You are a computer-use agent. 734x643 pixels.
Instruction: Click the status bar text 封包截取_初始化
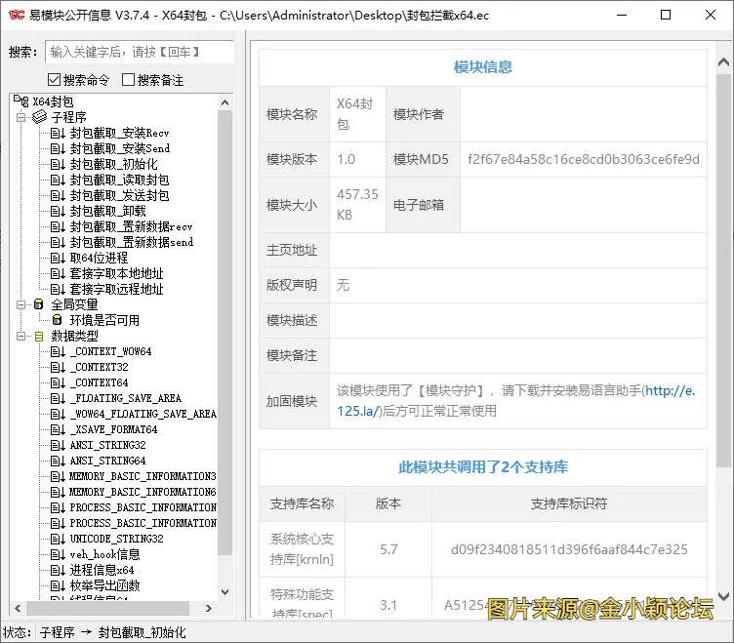[x=142, y=632]
